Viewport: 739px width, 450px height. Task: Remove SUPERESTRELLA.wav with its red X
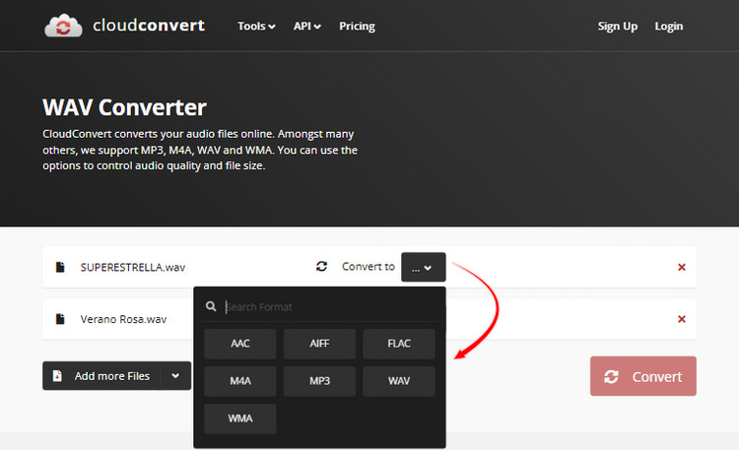coord(682,267)
